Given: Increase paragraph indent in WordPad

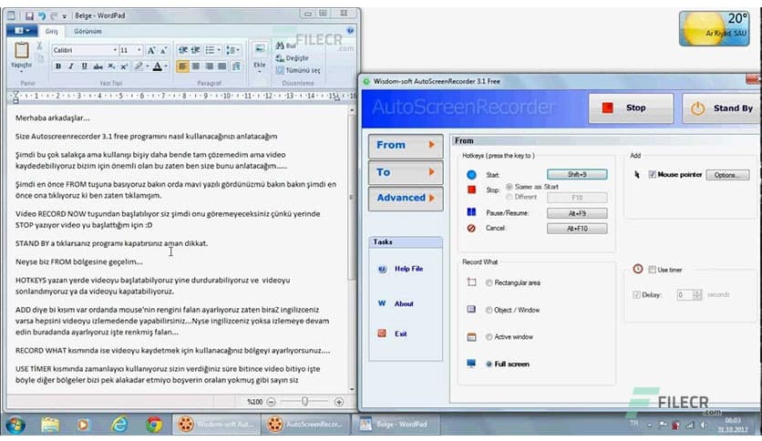Looking at the screenshot, I should pos(195,50).
